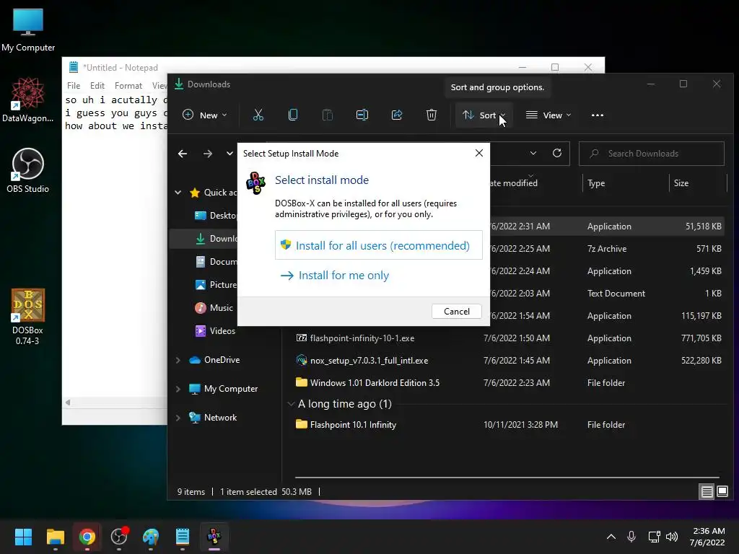Open the File menu in Notepad

(74, 86)
